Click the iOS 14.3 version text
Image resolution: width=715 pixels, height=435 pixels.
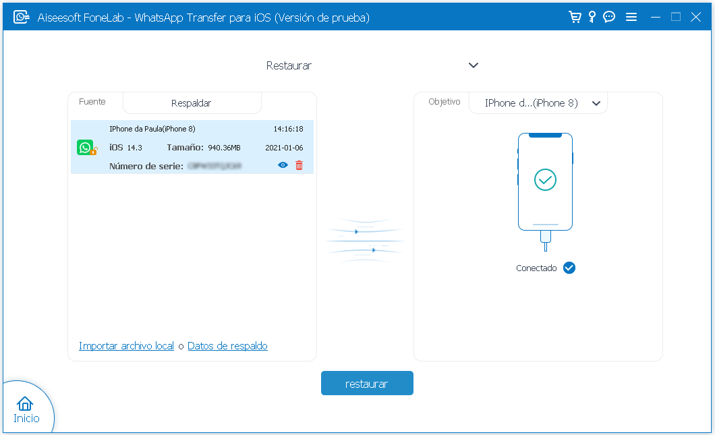(x=126, y=148)
